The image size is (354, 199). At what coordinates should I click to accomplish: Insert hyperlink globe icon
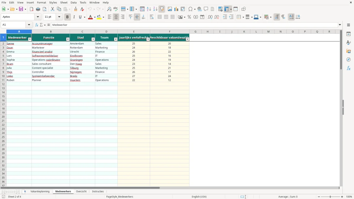pos(199,9)
